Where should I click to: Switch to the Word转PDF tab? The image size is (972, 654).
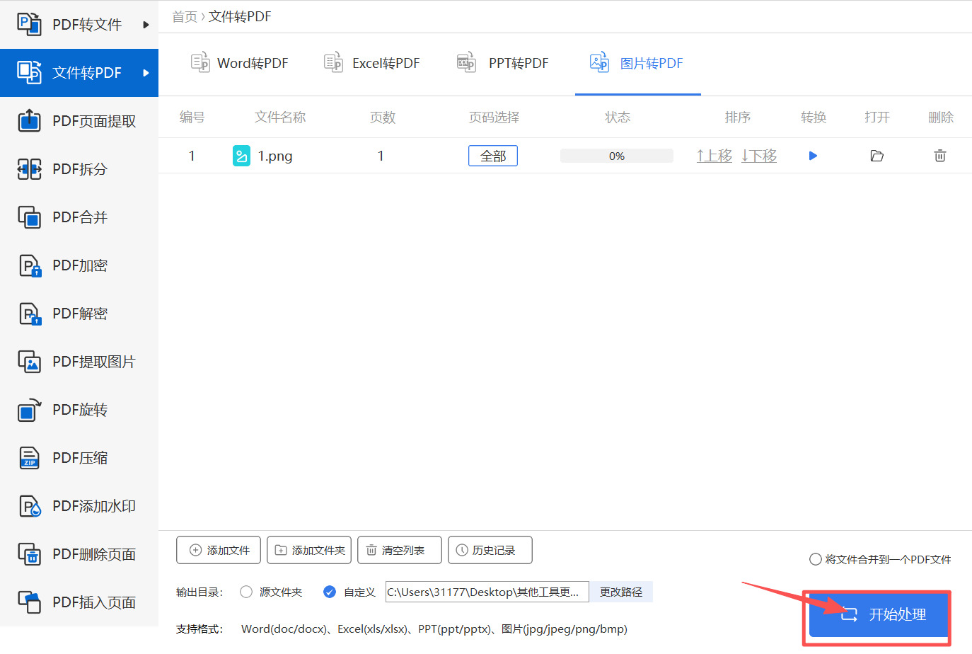(239, 62)
